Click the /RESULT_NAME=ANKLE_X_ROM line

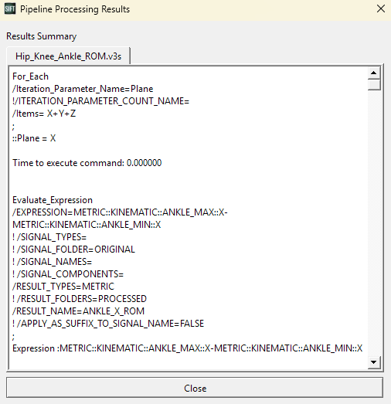point(78,311)
